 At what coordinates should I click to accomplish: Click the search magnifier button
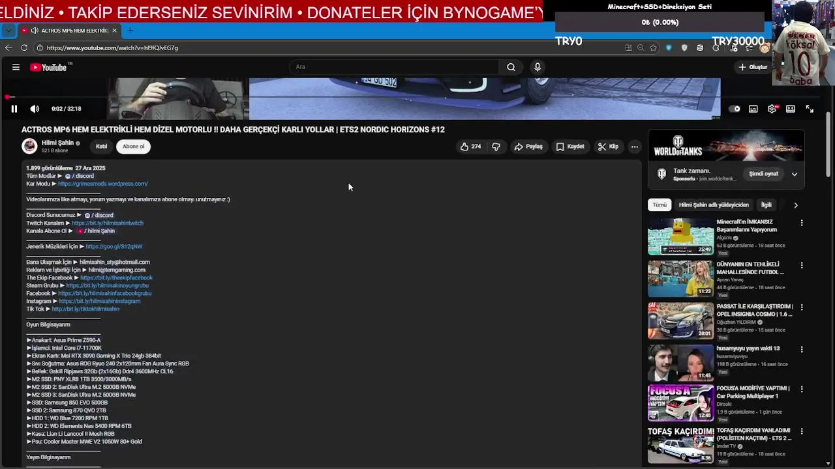511,67
